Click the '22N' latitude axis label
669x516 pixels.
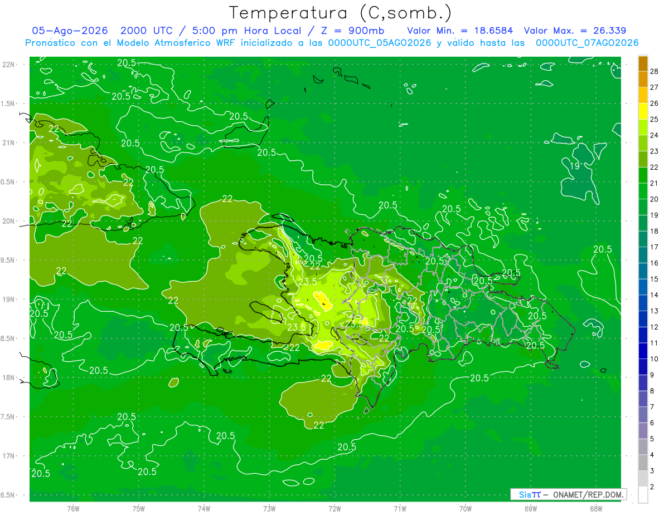(9, 65)
